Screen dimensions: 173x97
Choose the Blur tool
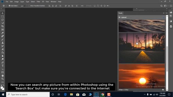click(2, 56)
